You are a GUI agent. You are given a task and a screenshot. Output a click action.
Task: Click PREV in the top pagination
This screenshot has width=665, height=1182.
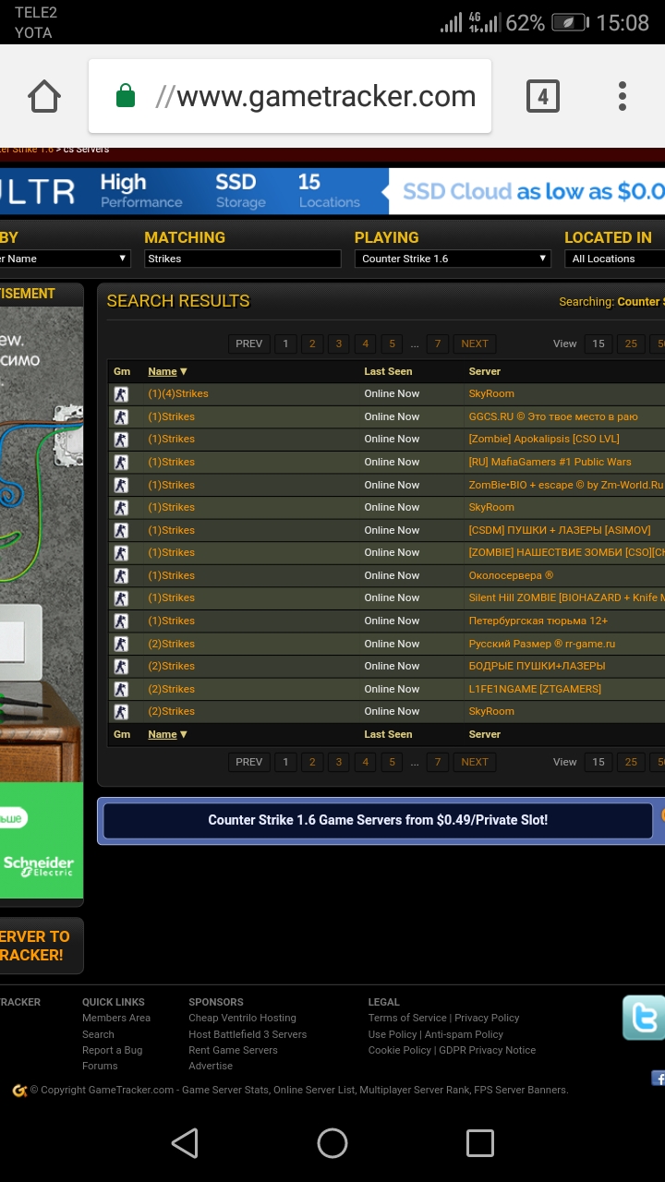pyautogui.click(x=249, y=344)
